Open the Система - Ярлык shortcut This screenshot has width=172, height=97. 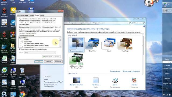13,72
